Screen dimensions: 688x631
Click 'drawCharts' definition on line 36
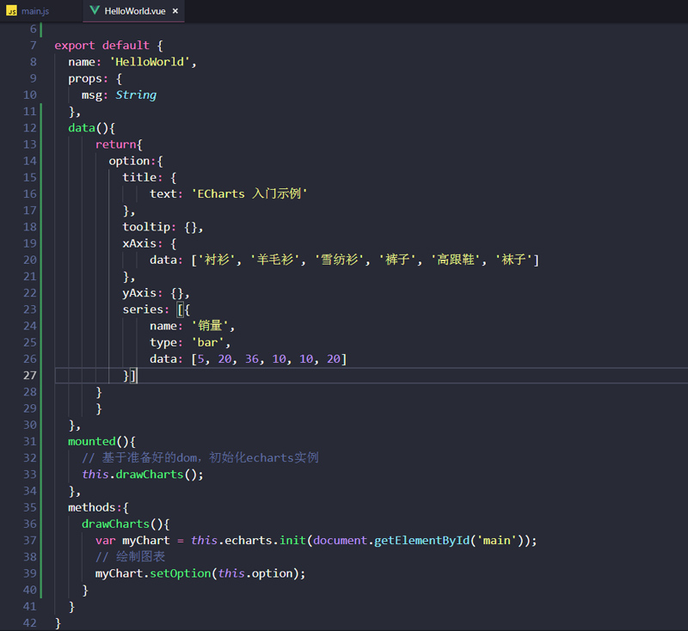[x=116, y=524]
